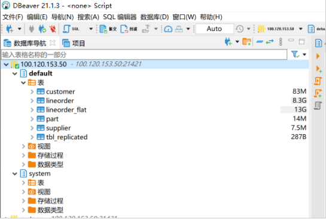Open dropdown beside the history clock icon
The image size is (326, 219).
coord(248,29)
